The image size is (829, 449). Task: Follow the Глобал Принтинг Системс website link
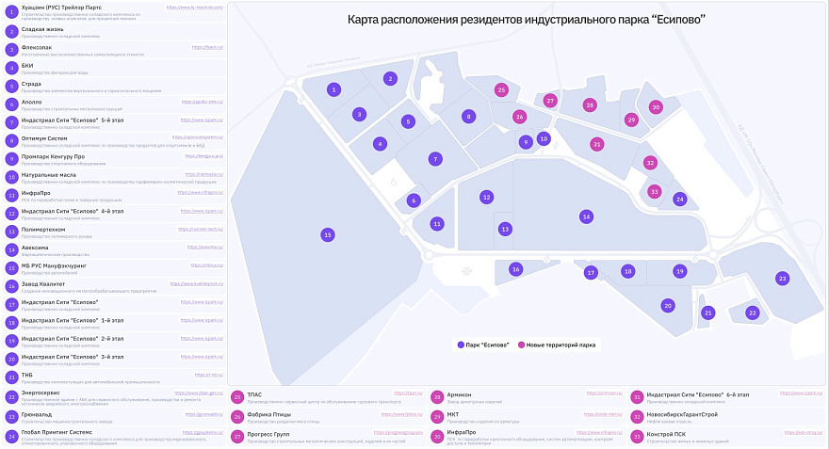[203, 433]
